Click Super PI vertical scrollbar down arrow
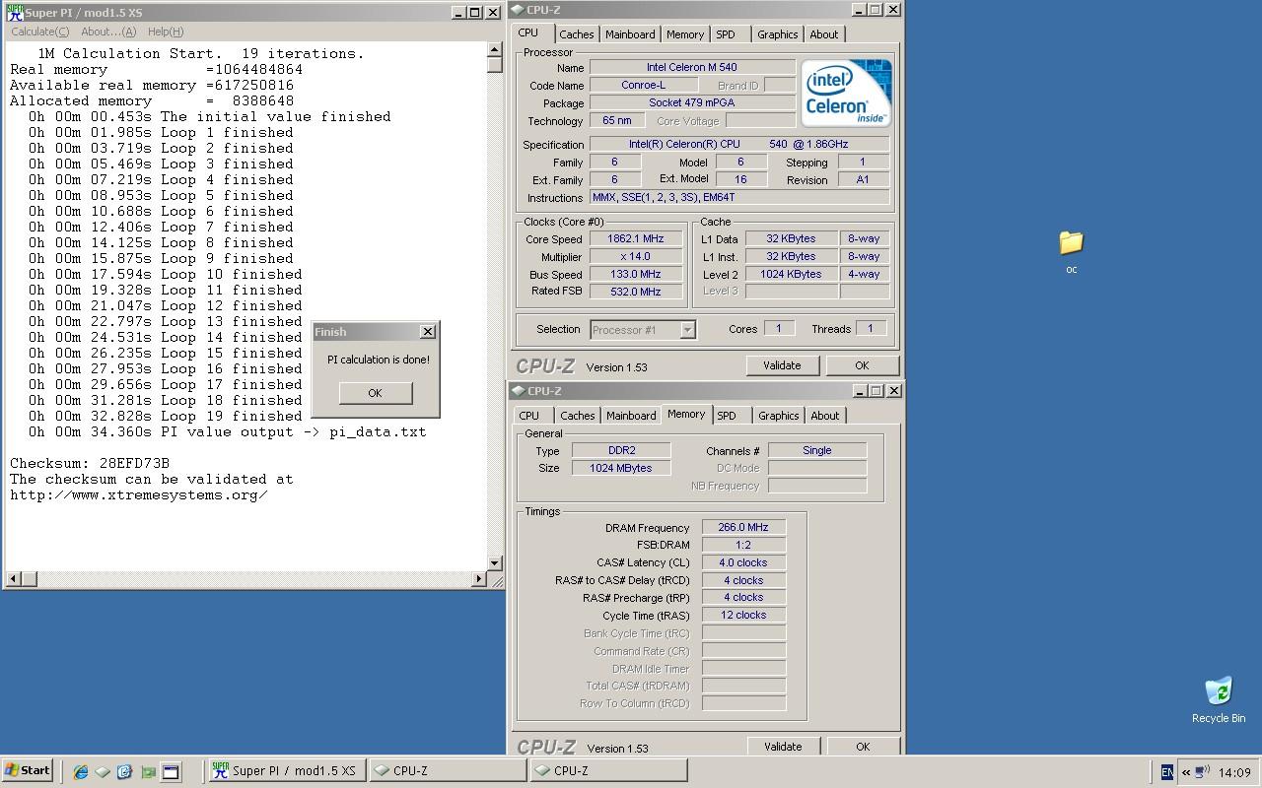 (x=495, y=563)
